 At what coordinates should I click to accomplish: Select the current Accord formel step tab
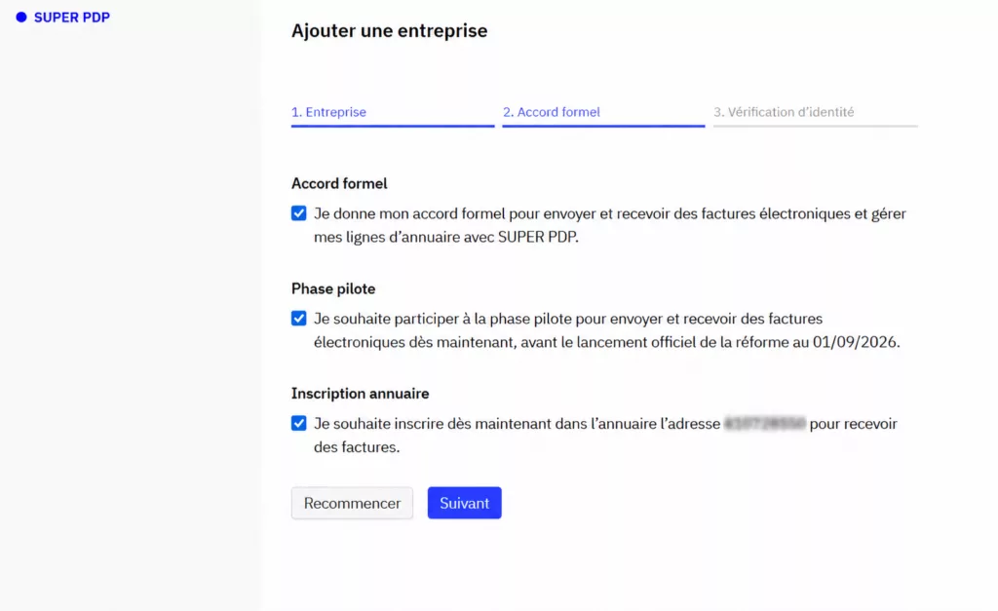pos(553,112)
